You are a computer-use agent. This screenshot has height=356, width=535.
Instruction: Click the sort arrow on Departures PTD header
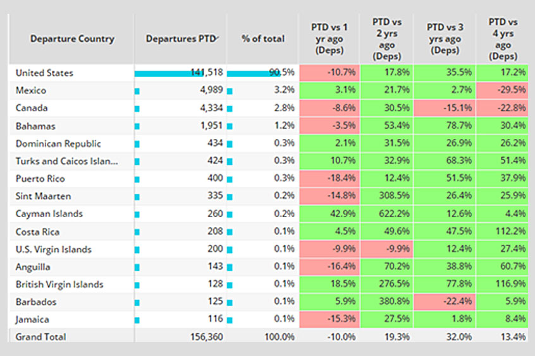[218, 39]
